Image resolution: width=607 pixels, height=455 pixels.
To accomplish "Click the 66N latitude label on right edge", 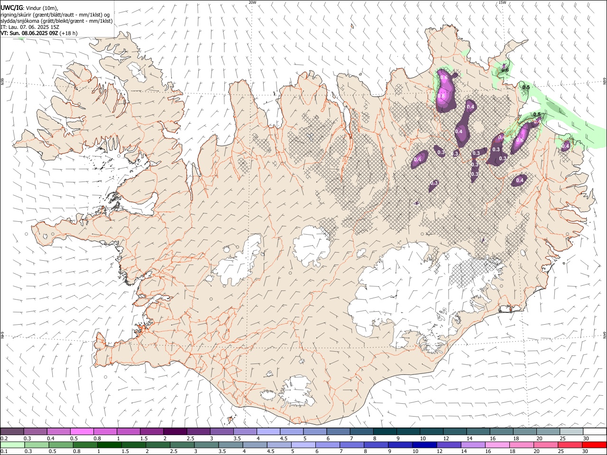I will pyautogui.click(x=605, y=82).
